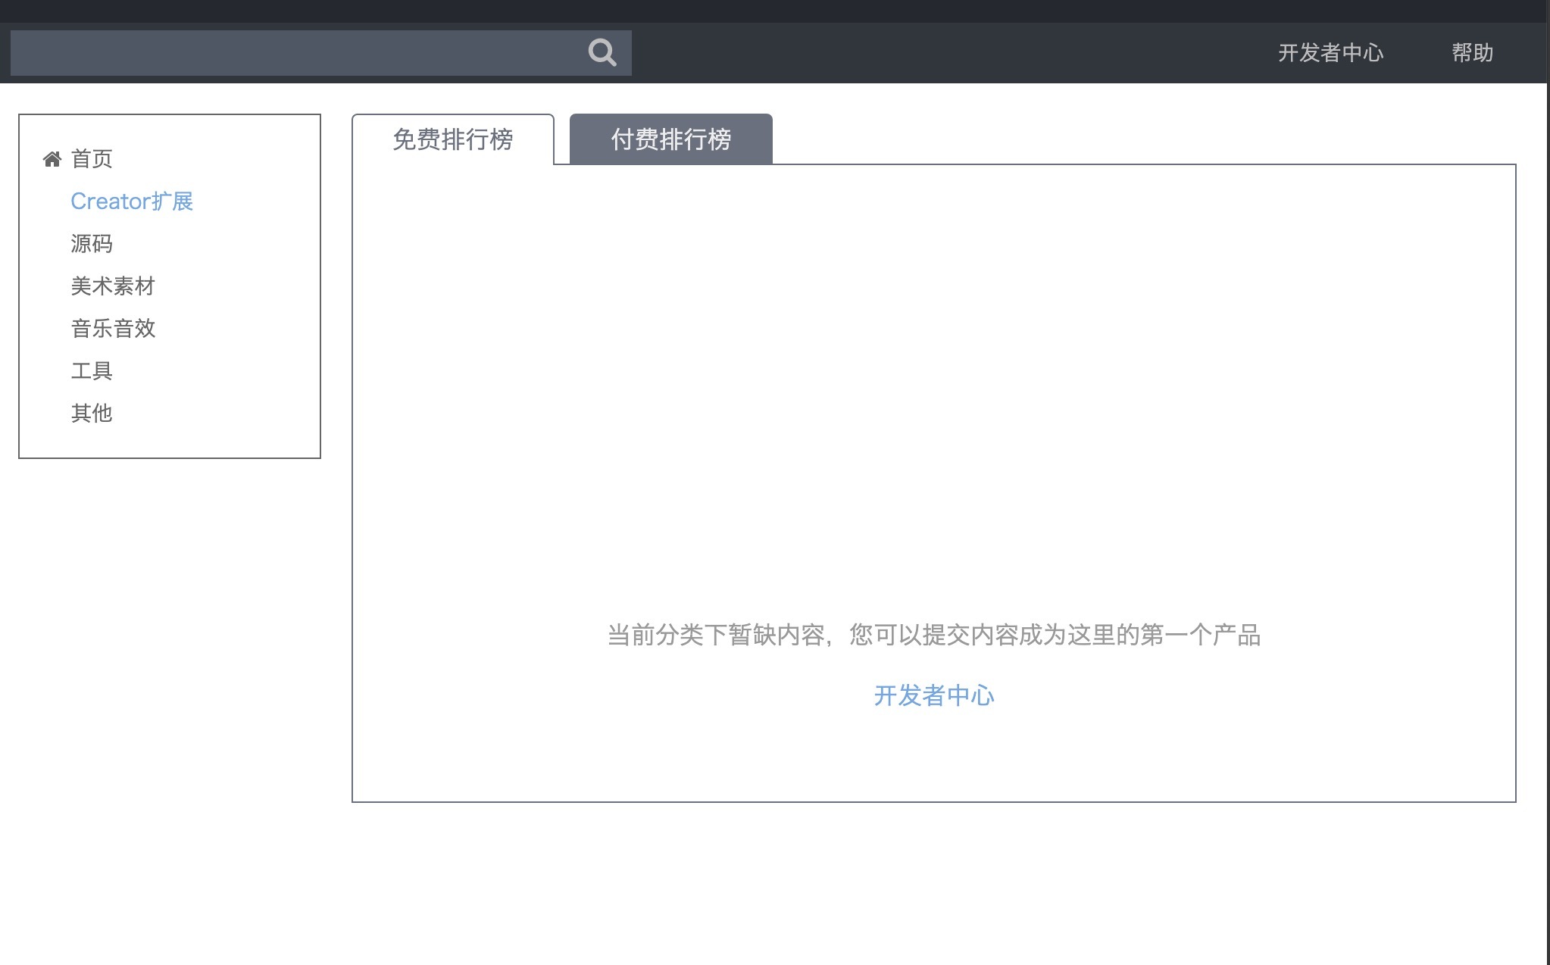Click the magnifier search icon

click(602, 52)
